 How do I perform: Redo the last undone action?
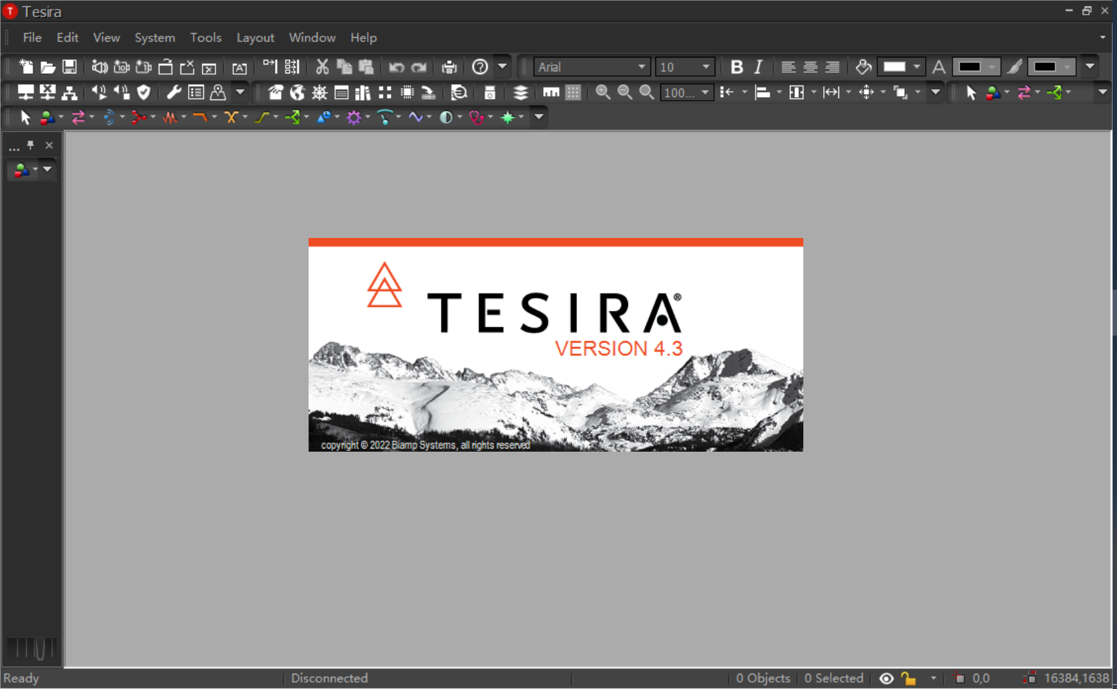tap(419, 67)
